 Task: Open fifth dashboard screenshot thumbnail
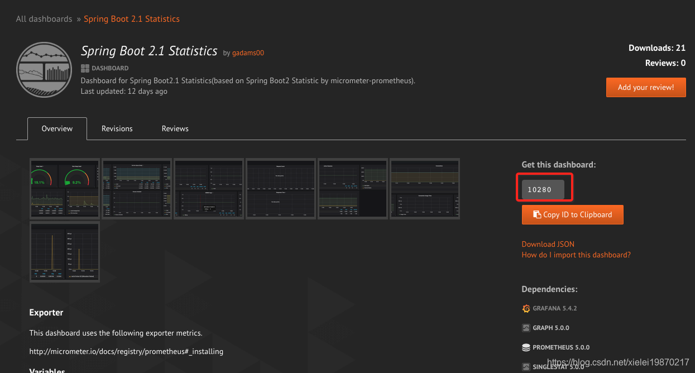(x=353, y=188)
